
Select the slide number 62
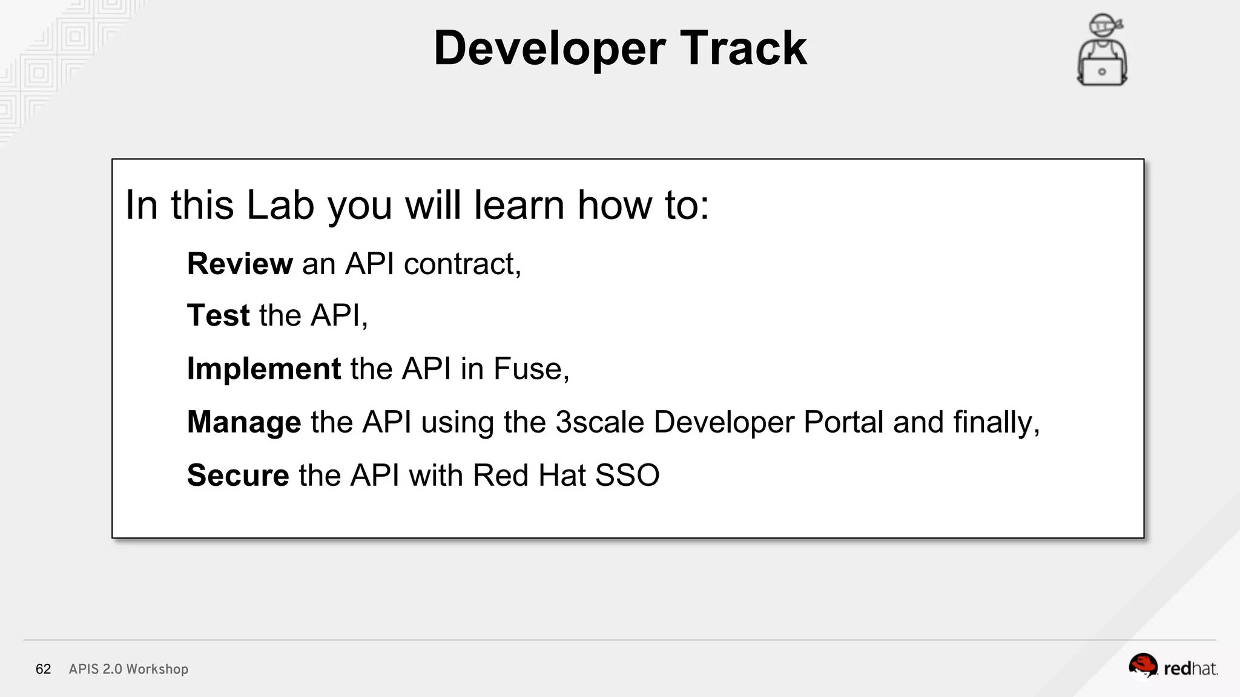(44, 669)
